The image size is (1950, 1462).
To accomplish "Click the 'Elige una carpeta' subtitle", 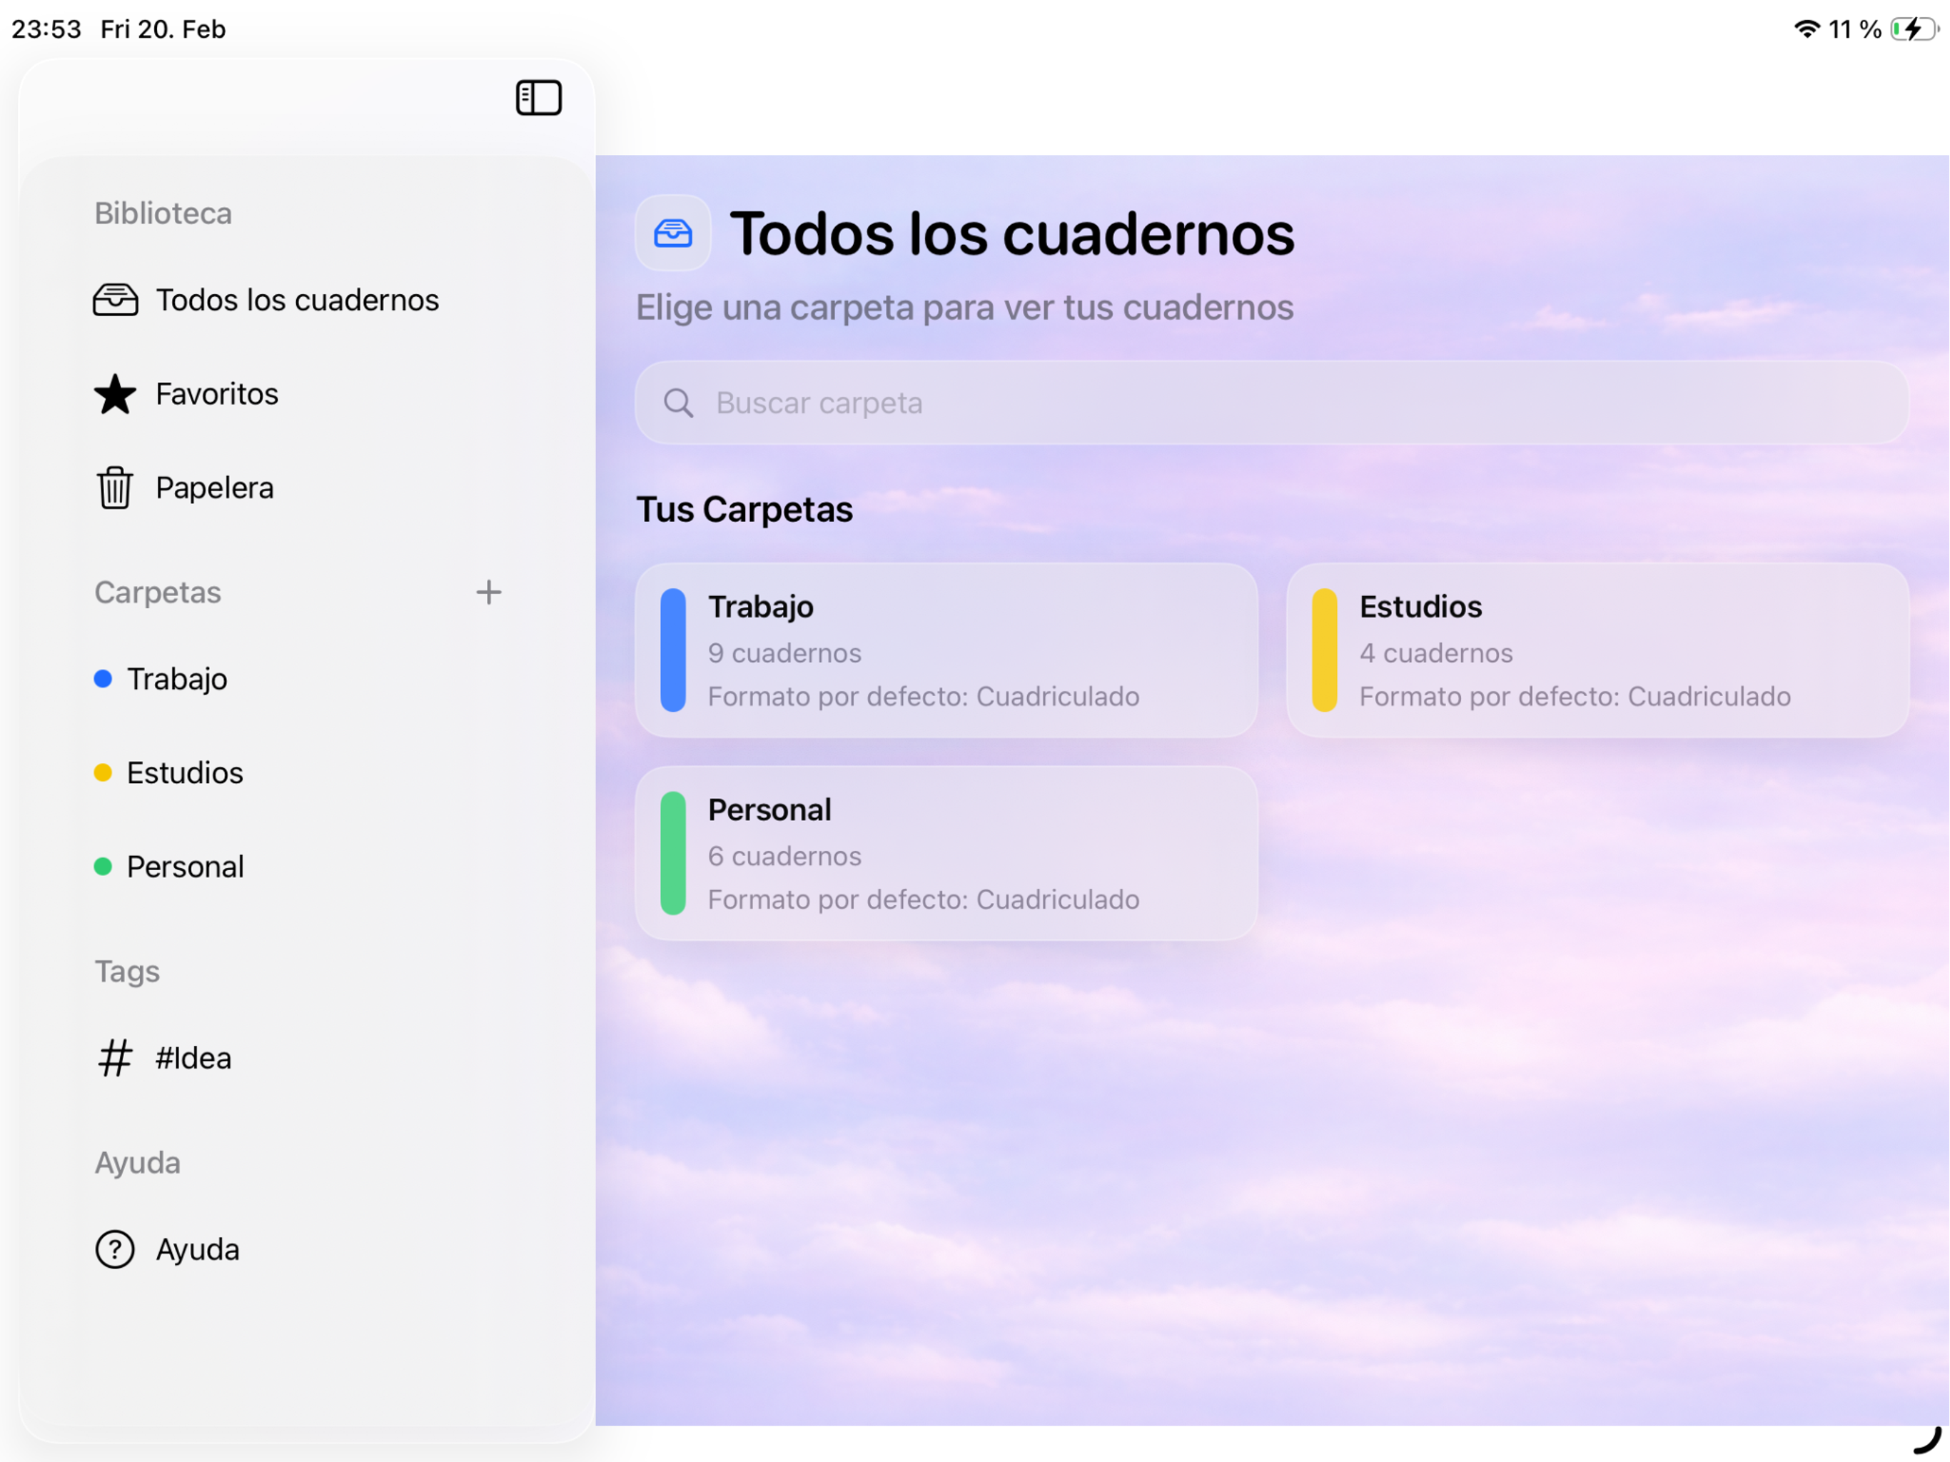I will [964, 308].
